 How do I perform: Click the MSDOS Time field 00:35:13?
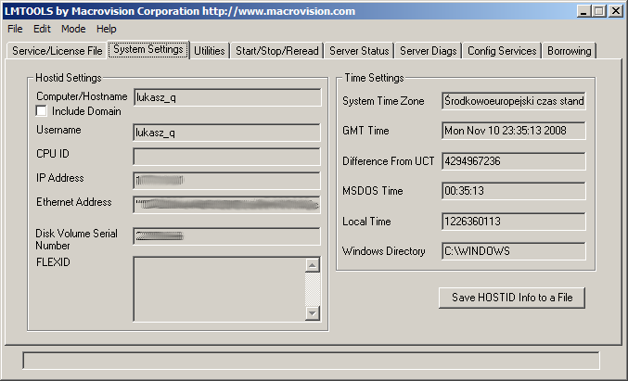click(514, 191)
